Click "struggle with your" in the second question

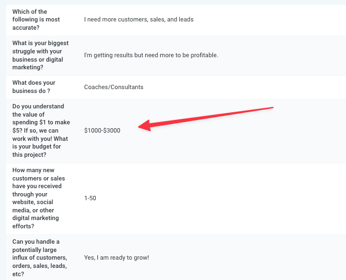click(37, 51)
